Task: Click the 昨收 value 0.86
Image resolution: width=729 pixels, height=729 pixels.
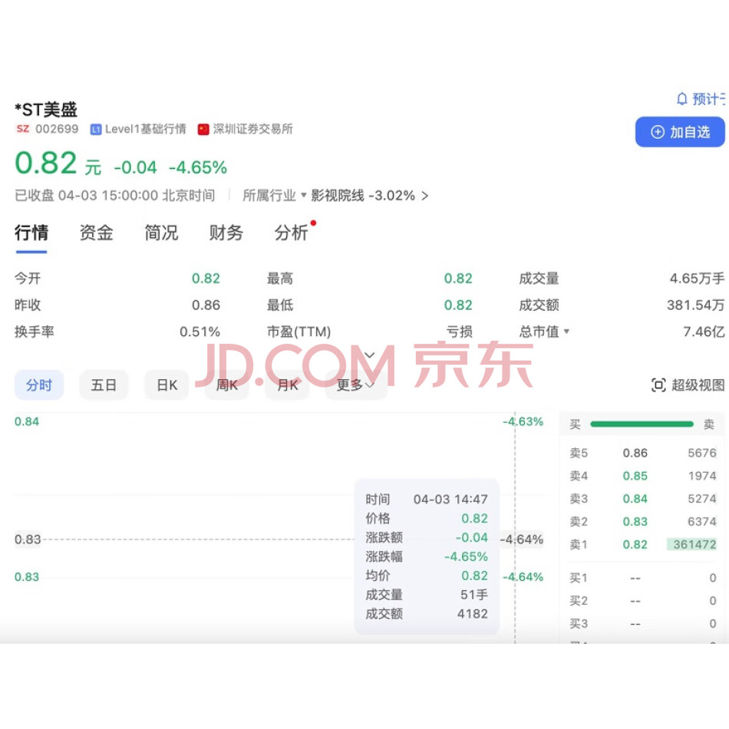Action: tap(206, 305)
